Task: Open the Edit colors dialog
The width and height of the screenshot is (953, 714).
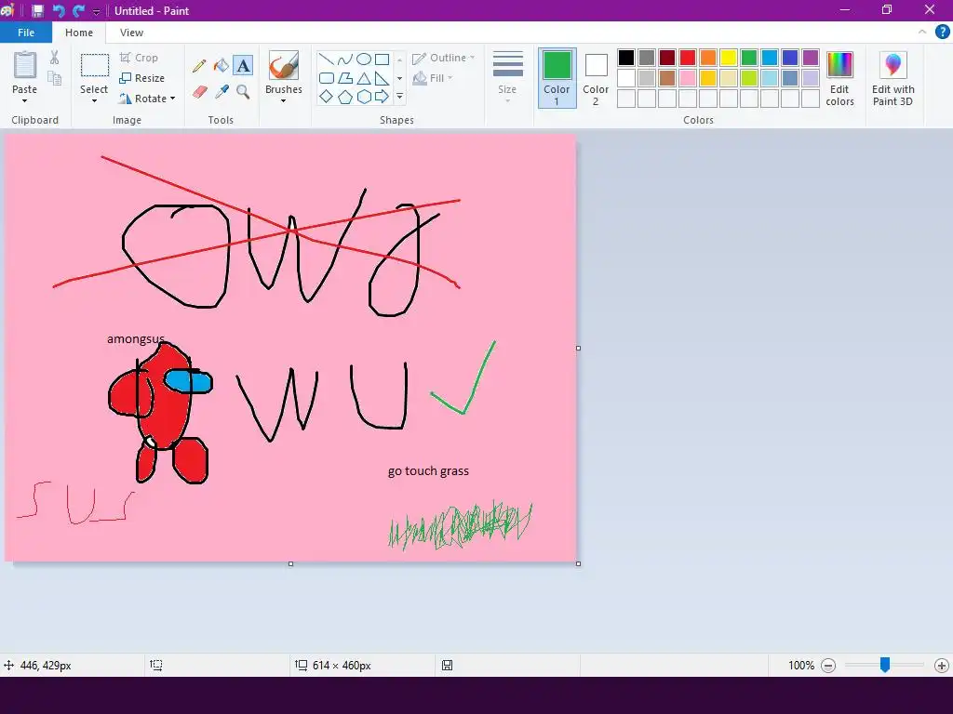Action: pyautogui.click(x=840, y=79)
